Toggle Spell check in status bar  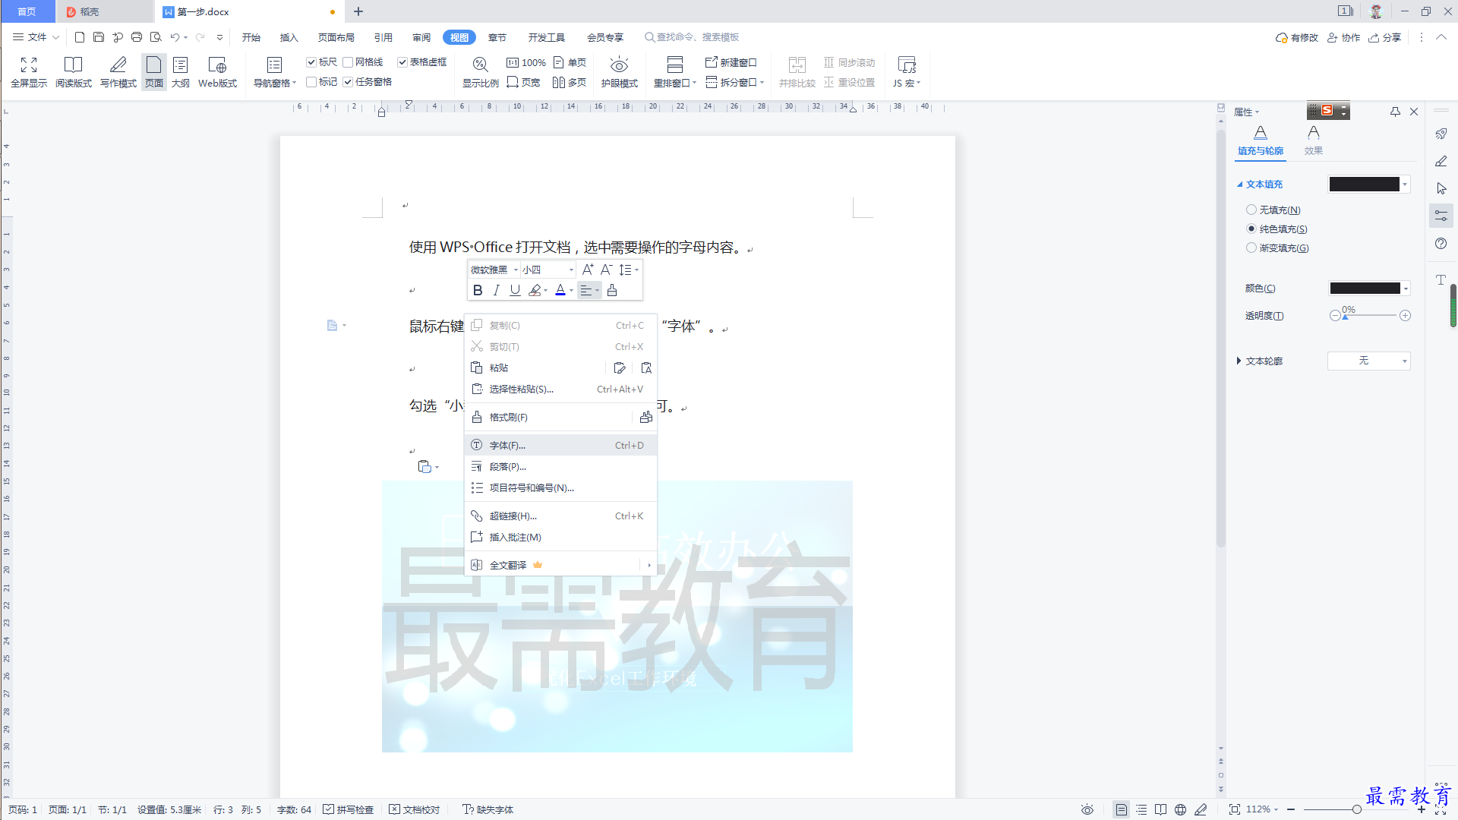point(348,809)
